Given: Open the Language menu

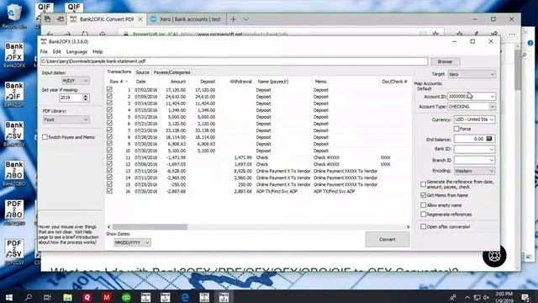Looking at the screenshot, I should pos(76,51).
